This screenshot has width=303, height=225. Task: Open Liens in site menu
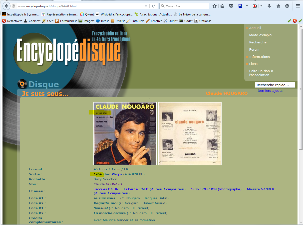coord(253,64)
